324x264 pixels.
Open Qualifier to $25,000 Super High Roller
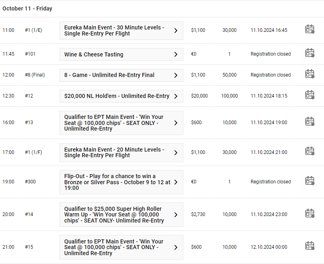121,214
